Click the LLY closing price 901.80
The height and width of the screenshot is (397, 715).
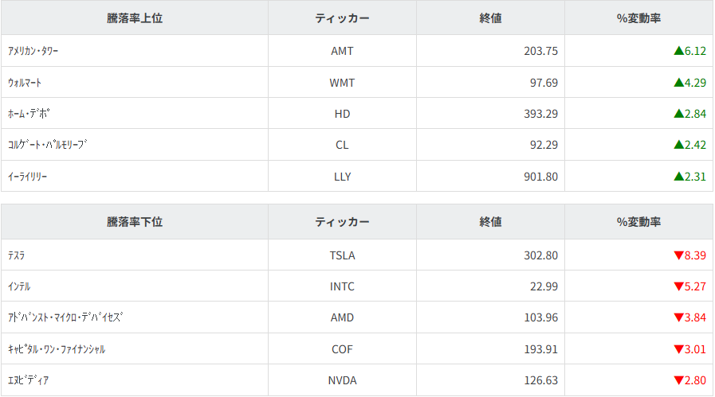coord(540,177)
